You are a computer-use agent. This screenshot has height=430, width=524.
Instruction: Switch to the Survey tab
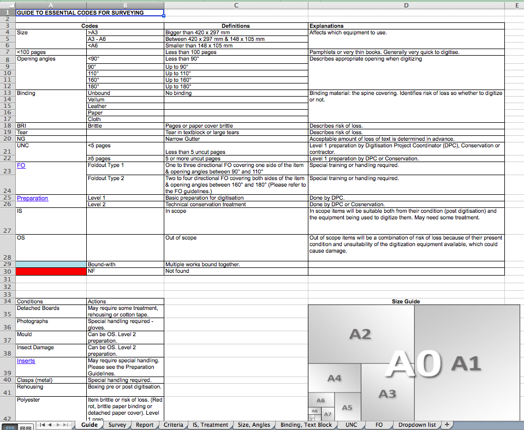click(116, 425)
